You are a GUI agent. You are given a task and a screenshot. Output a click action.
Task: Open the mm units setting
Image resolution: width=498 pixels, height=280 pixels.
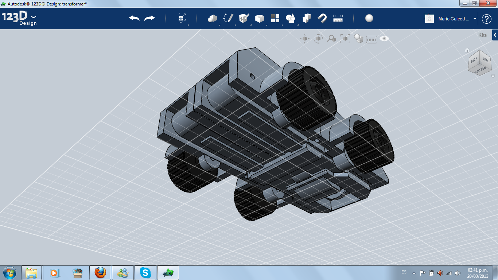pyautogui.click(x=371, y=39)
